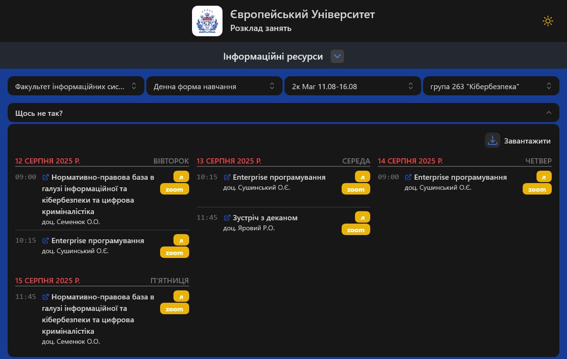Click external link icon for Thursday Enterprise програмування

408,177
